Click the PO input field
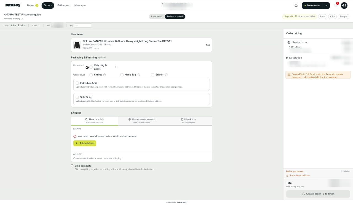353x205 pixels. pos(83,26)
